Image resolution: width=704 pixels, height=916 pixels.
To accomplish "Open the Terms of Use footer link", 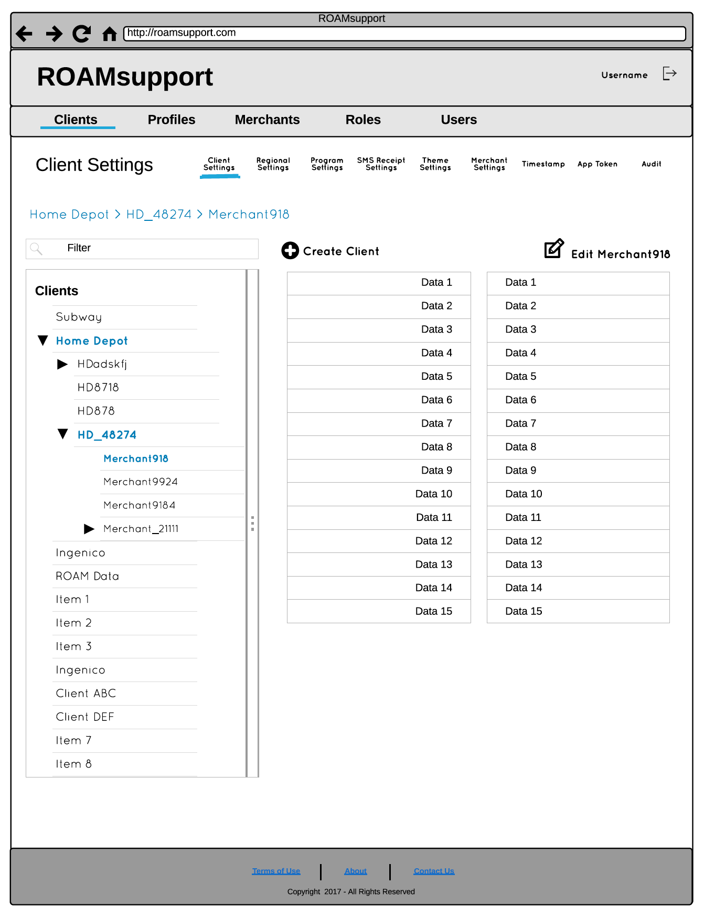I will coord(276,871).
